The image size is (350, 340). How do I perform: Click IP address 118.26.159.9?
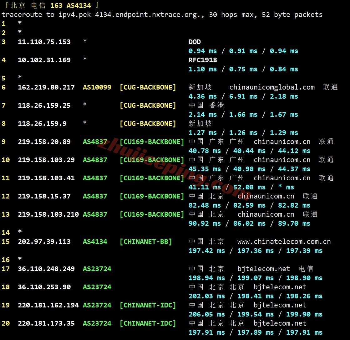(42, 124)
